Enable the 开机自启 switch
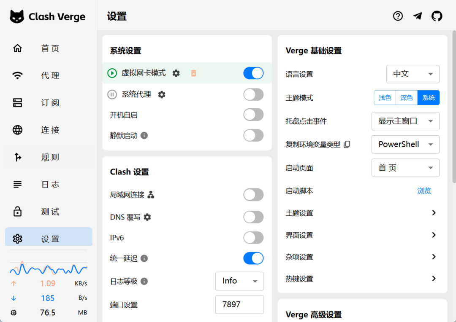This screenshot has height=322, width=456. pyautogui.click(x=253, y=115)
